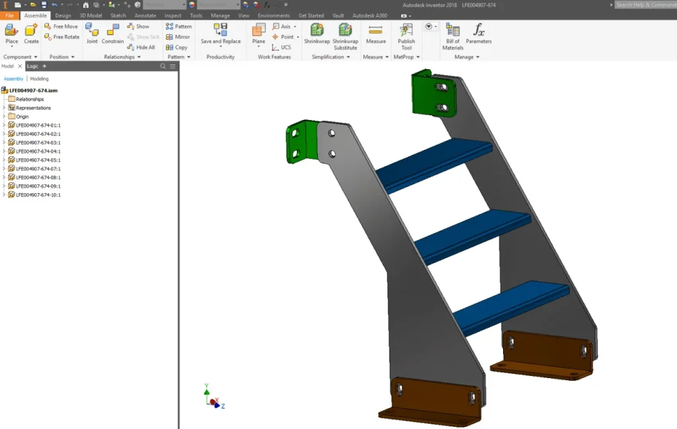
Task: Switch to the Sketch ribbon tab
Action: [118, 15]
